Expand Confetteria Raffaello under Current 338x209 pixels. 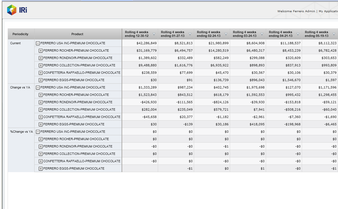pyautogui.click(x=41, y=73)
